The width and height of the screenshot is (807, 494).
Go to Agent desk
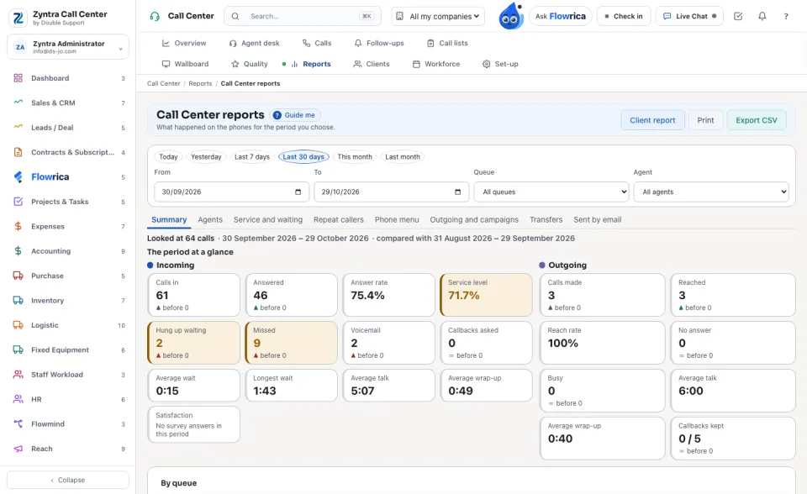pos(254,43)
